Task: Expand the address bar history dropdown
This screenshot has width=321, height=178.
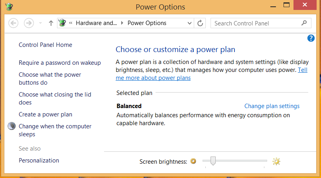Action: click(x=189, y=23)
